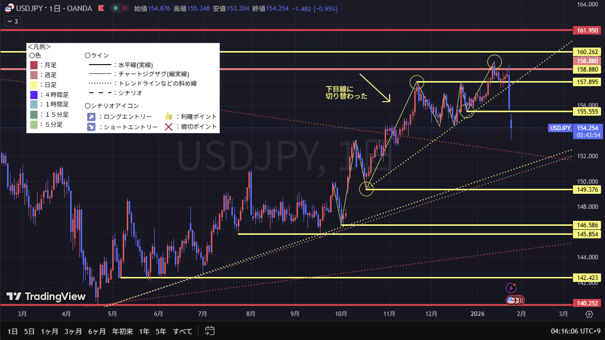
Task: Click the thumbs-up take-profit icon in legend
Action: (168, 116)
